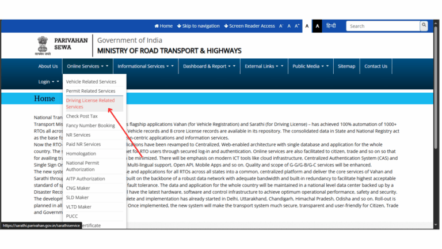442x249 pixels.
Task: Reset font size with normal A icon
Action: click(289, 26)
